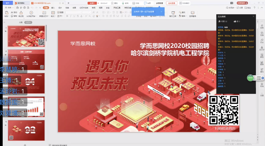Click increase font size icon
This screenshot has height=146, width=265.
click(x=94, y=12)
